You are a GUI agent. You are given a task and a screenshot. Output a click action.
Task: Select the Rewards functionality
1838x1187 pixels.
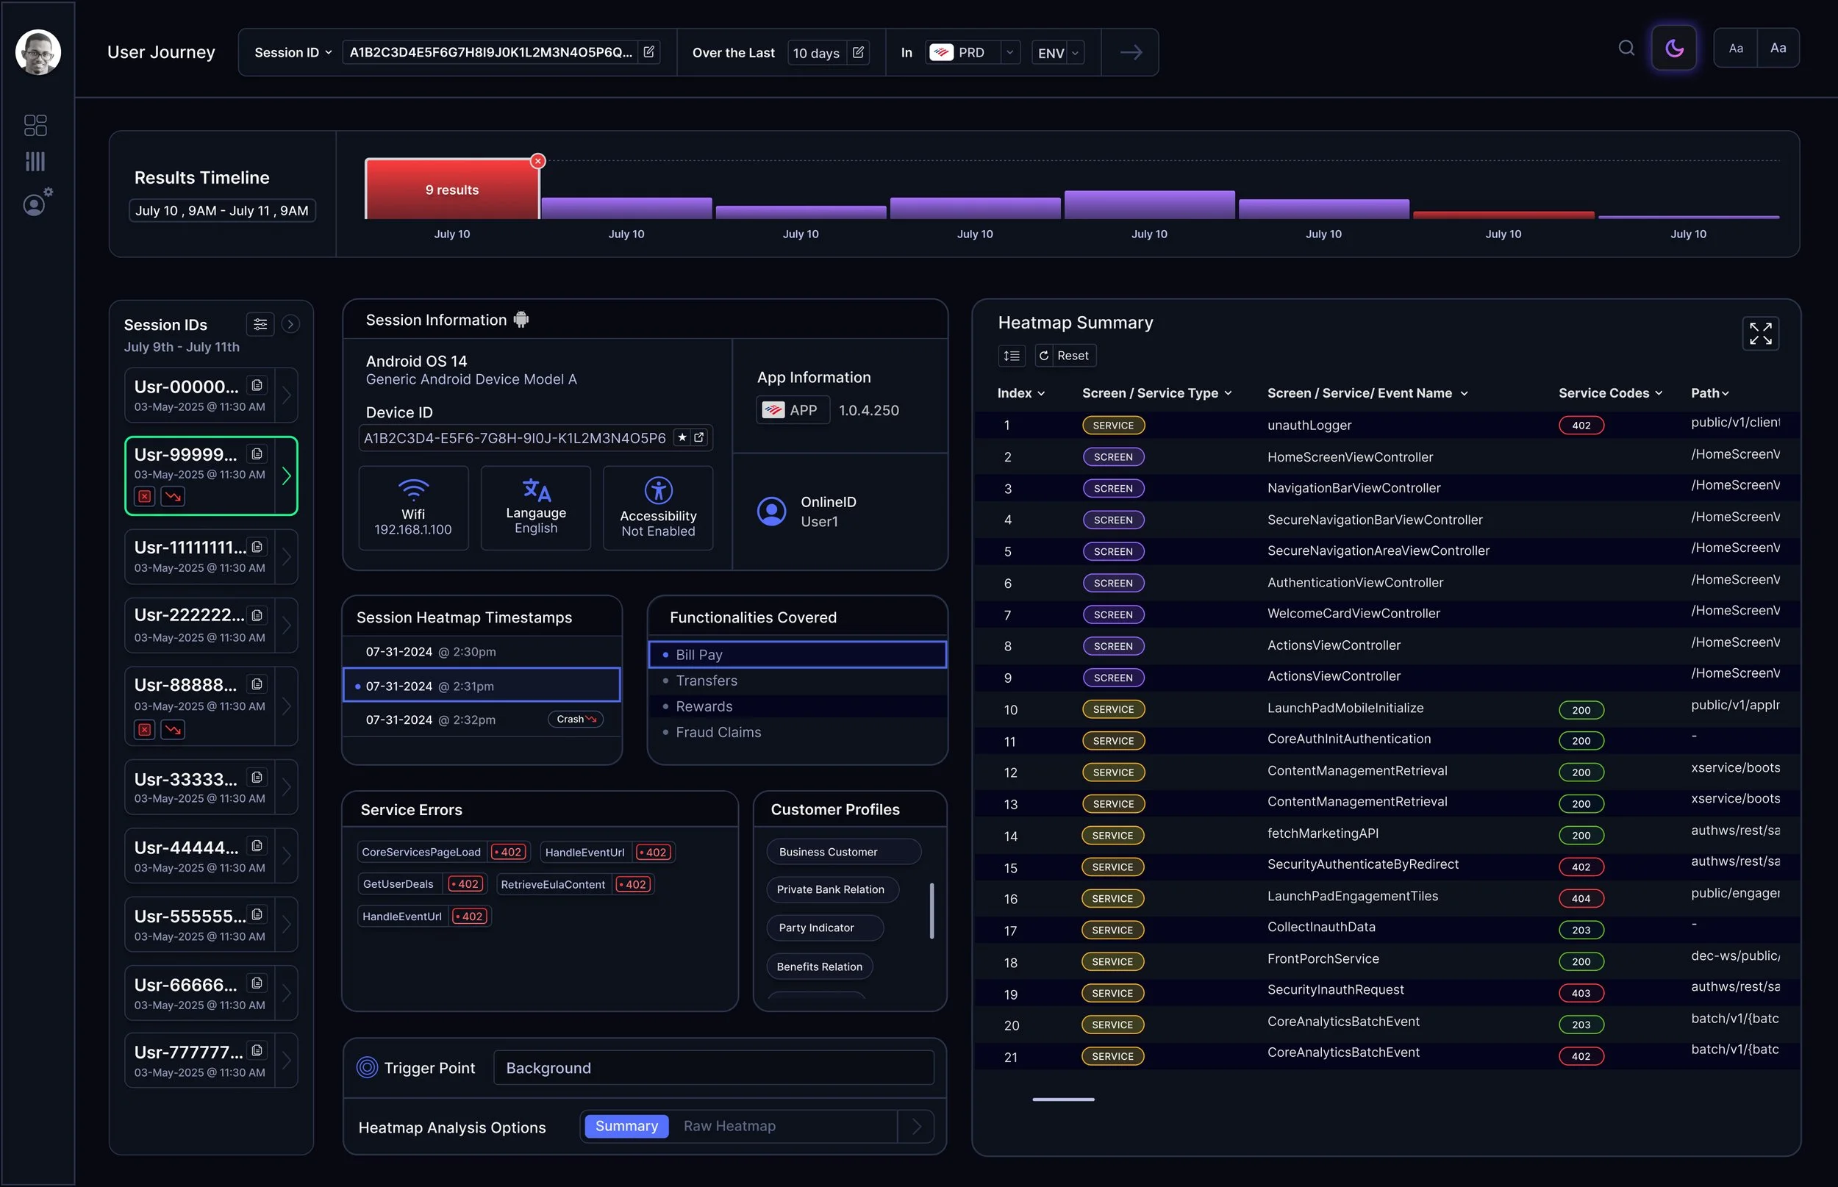797,706
